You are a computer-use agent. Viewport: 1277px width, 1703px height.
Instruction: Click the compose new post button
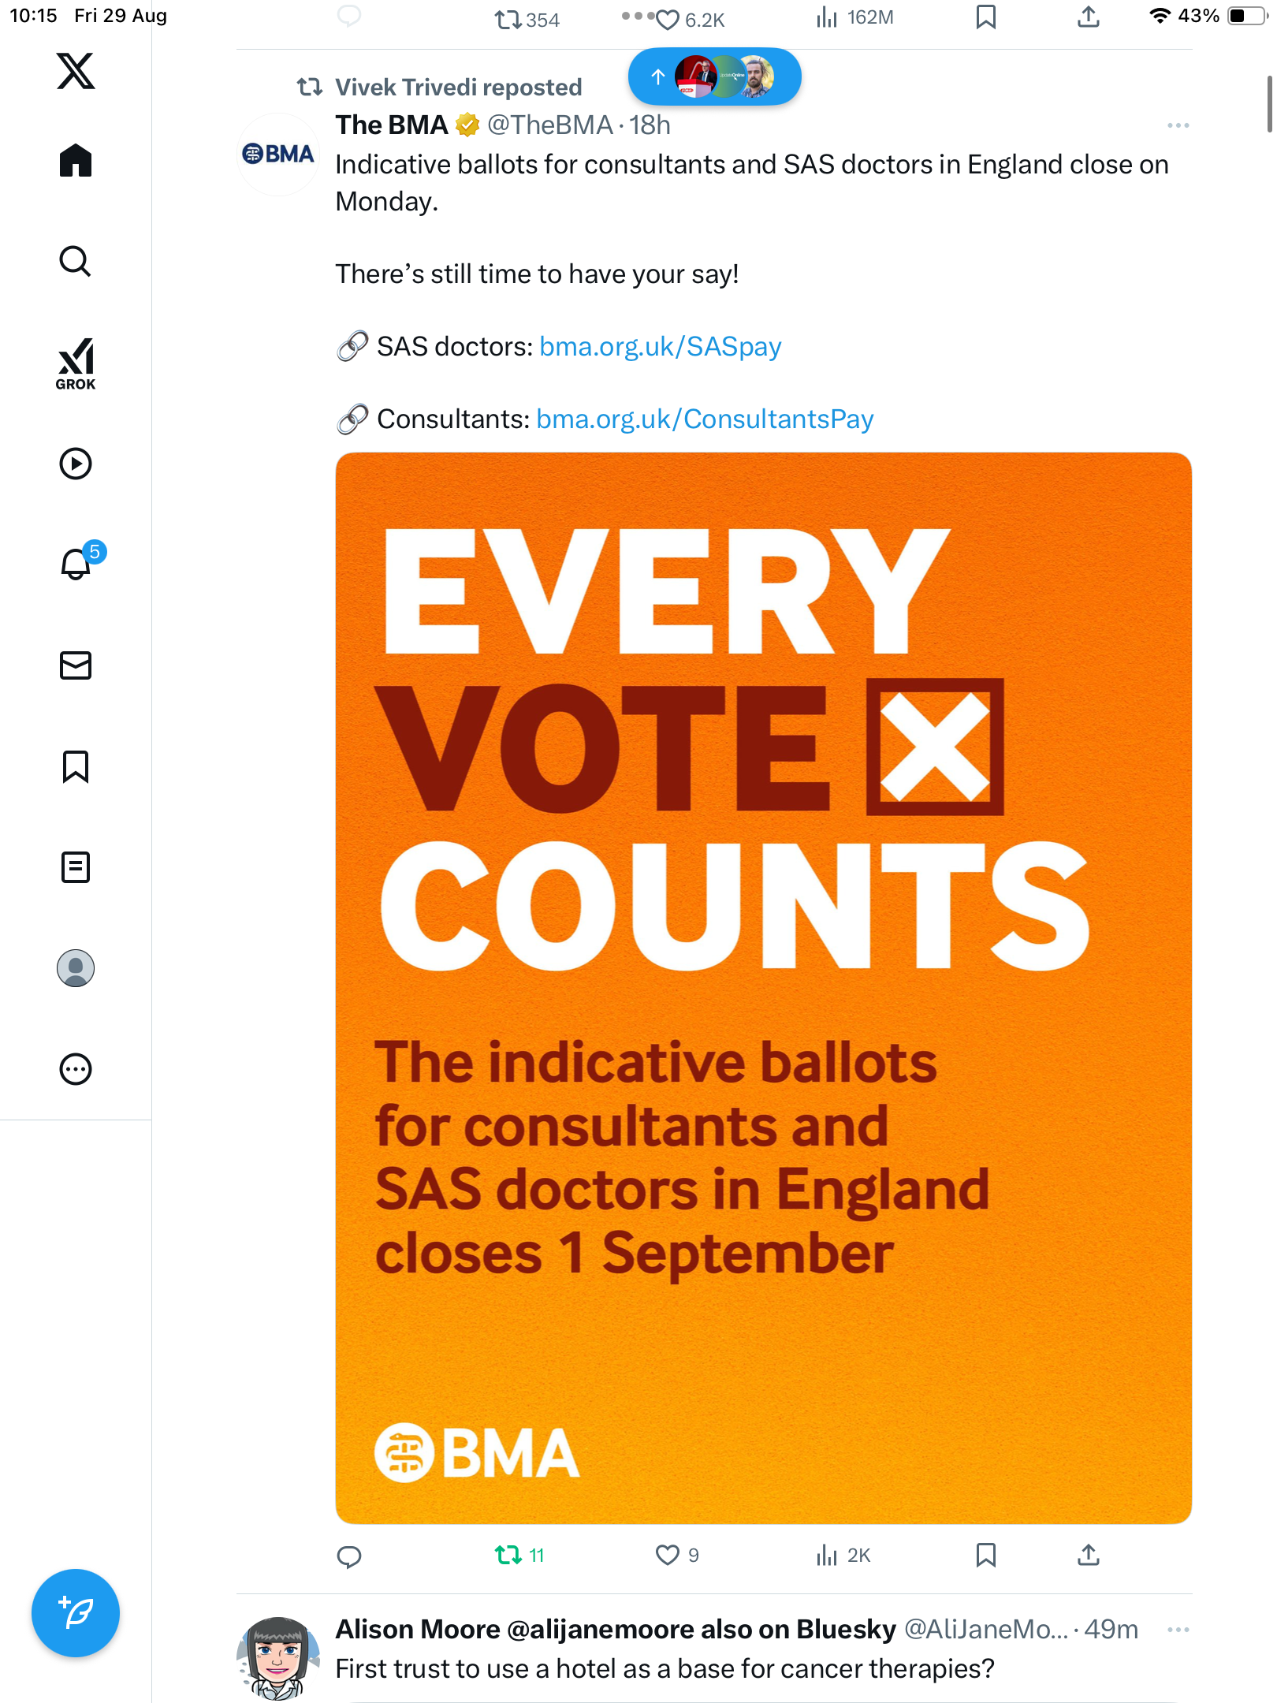tap(76, 1613)
